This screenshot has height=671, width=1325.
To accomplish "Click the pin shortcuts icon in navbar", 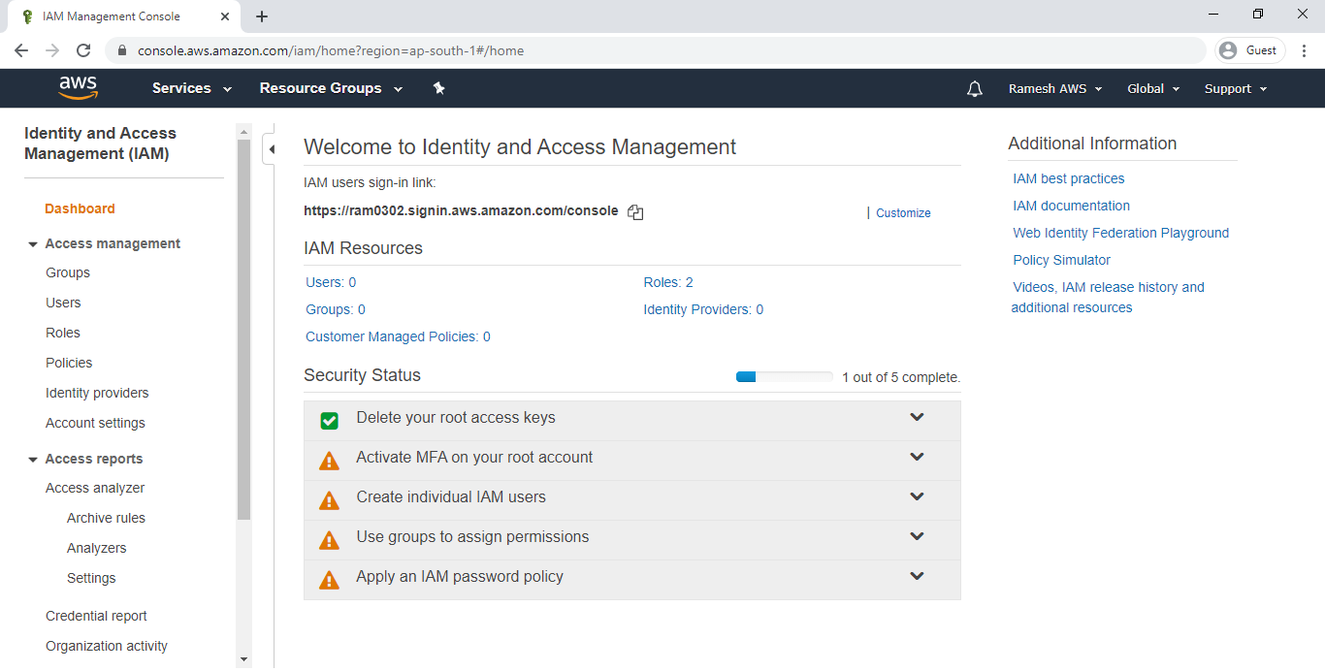I will pyautogui.click(x=438, y=88).
